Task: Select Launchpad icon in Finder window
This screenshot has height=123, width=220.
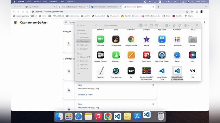Action: click(x=177, y=39)
